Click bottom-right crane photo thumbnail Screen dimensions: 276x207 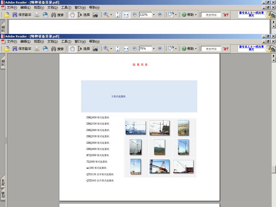click(x=183, y=167)
